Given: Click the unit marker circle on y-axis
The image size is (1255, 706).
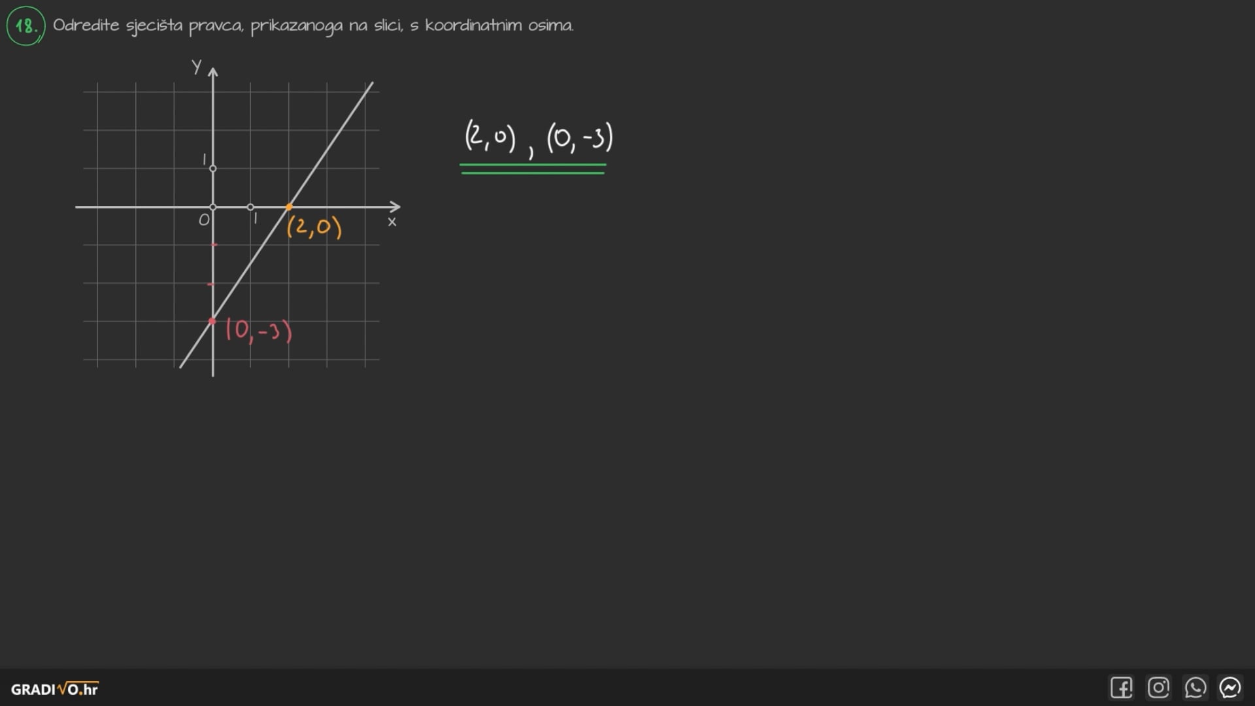Looking at the screenshot, I should tap(212, 169).
